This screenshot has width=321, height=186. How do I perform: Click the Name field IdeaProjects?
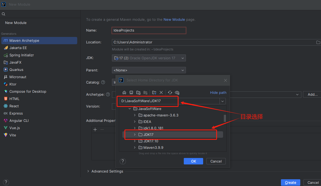(x=149, y=30)
